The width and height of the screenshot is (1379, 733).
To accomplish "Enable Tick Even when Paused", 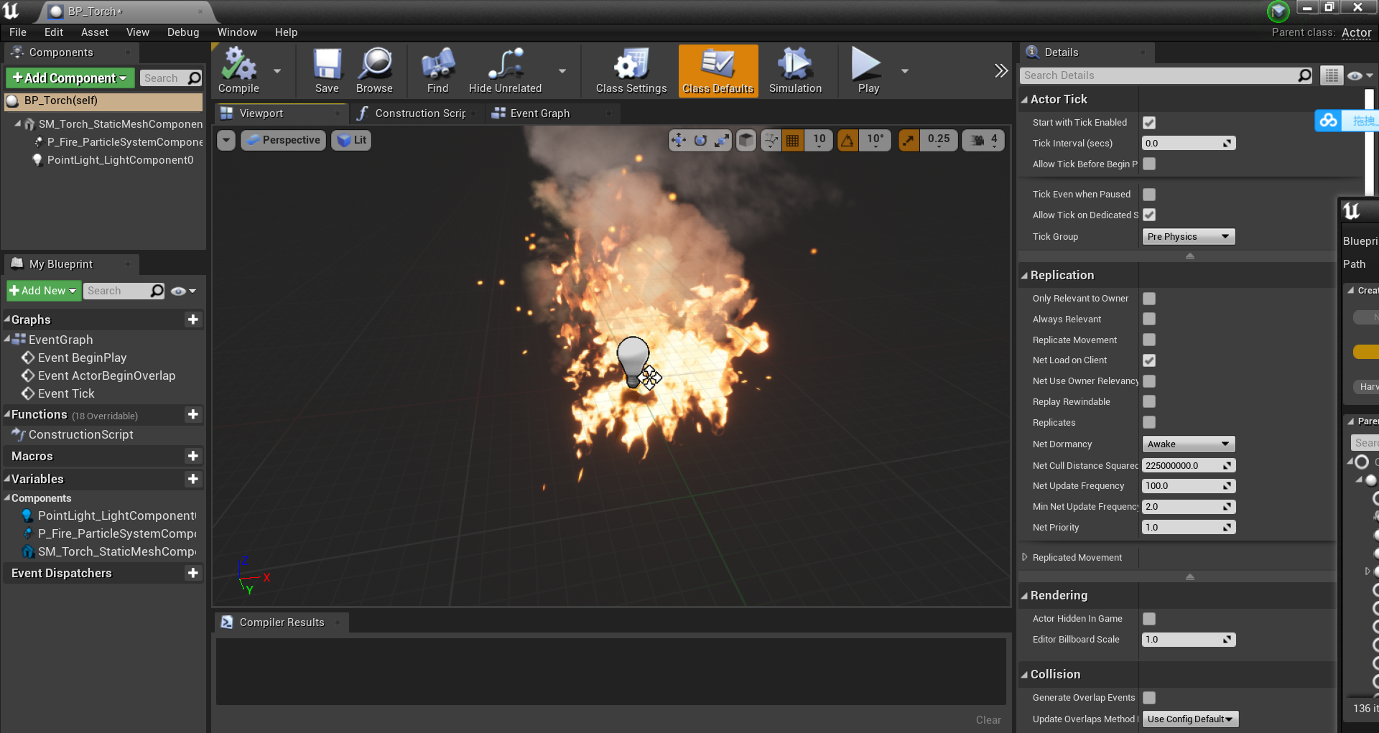I will point(1149,195).
